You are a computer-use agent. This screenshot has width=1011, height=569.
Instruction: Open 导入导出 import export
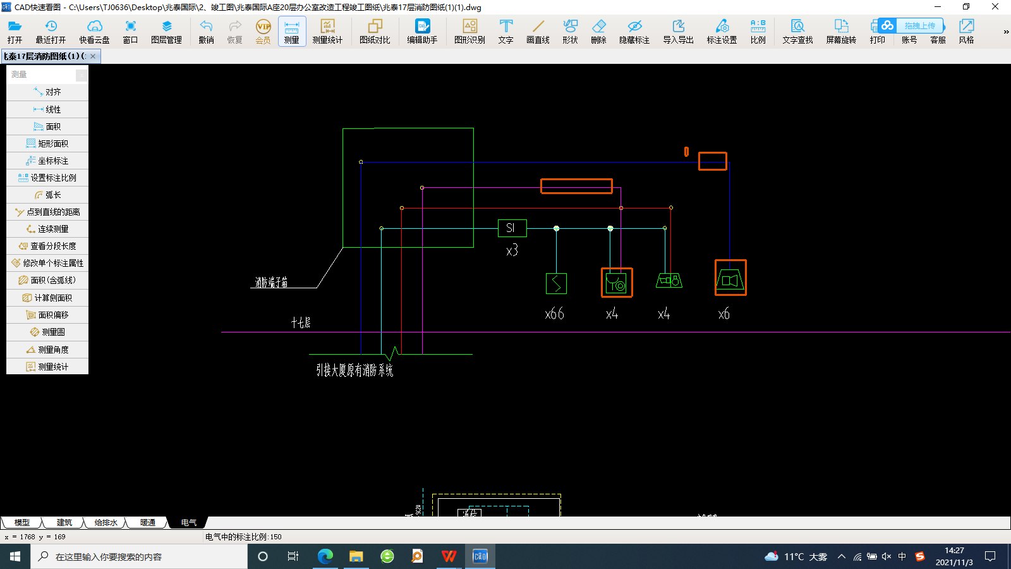tap(678, 31)
